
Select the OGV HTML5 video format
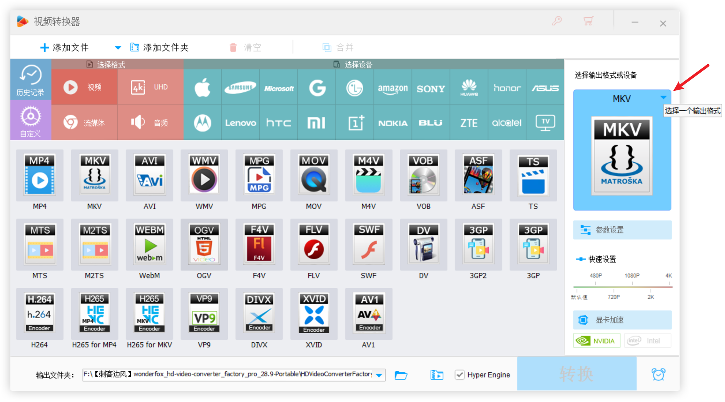tap(204, 245)
